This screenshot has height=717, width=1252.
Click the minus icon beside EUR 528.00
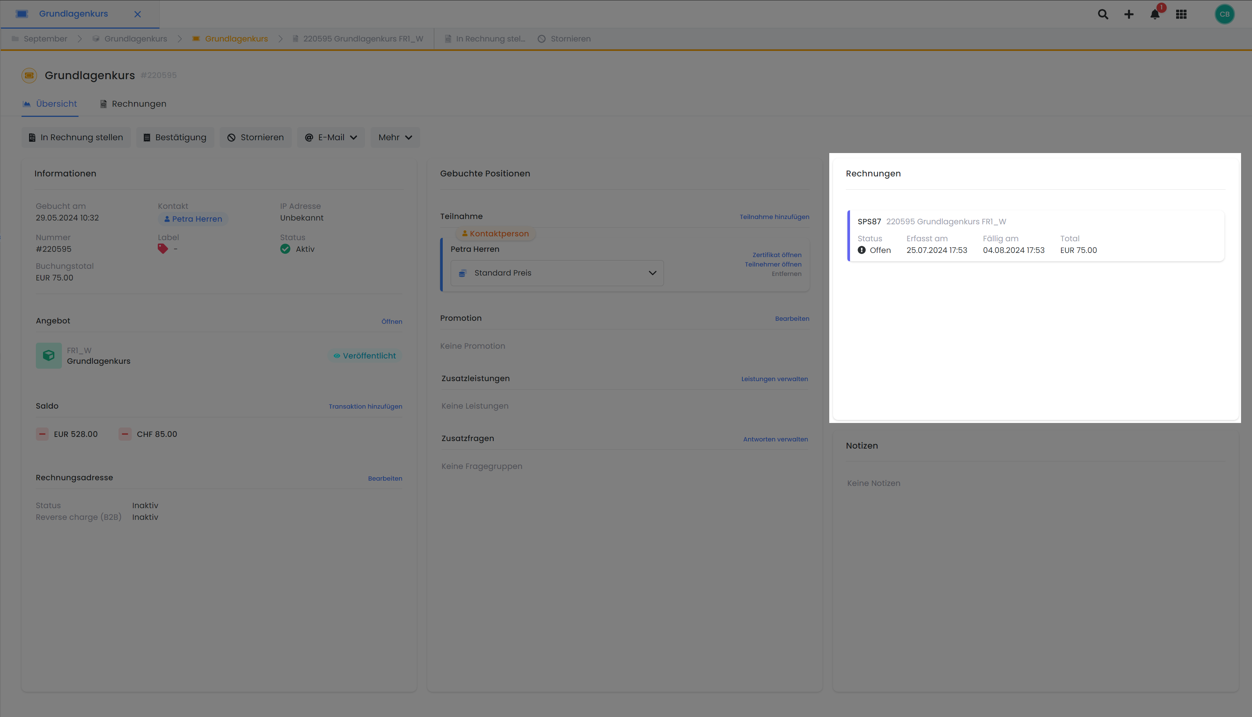point(42,434)
